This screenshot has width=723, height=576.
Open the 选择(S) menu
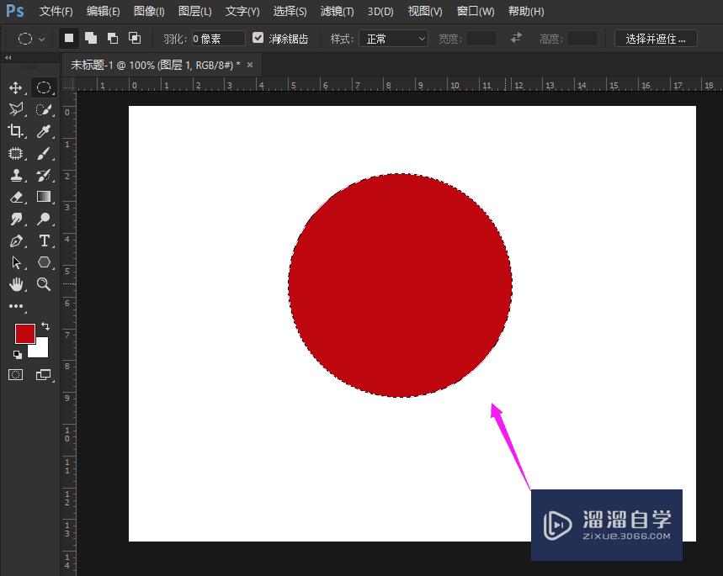coord(290,11)
